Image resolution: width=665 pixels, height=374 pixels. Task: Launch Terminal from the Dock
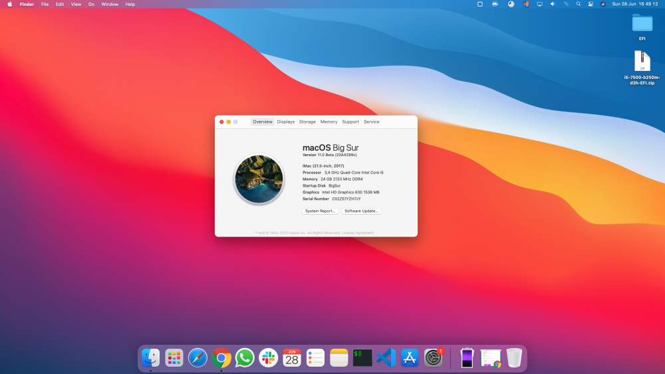362,358
